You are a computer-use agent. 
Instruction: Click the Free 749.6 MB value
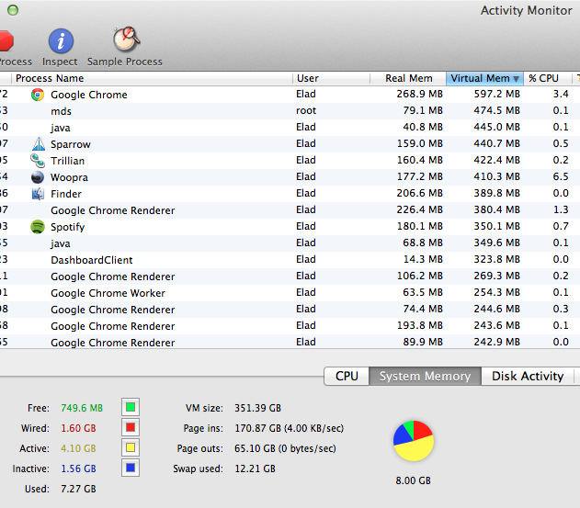coord(82,408)
